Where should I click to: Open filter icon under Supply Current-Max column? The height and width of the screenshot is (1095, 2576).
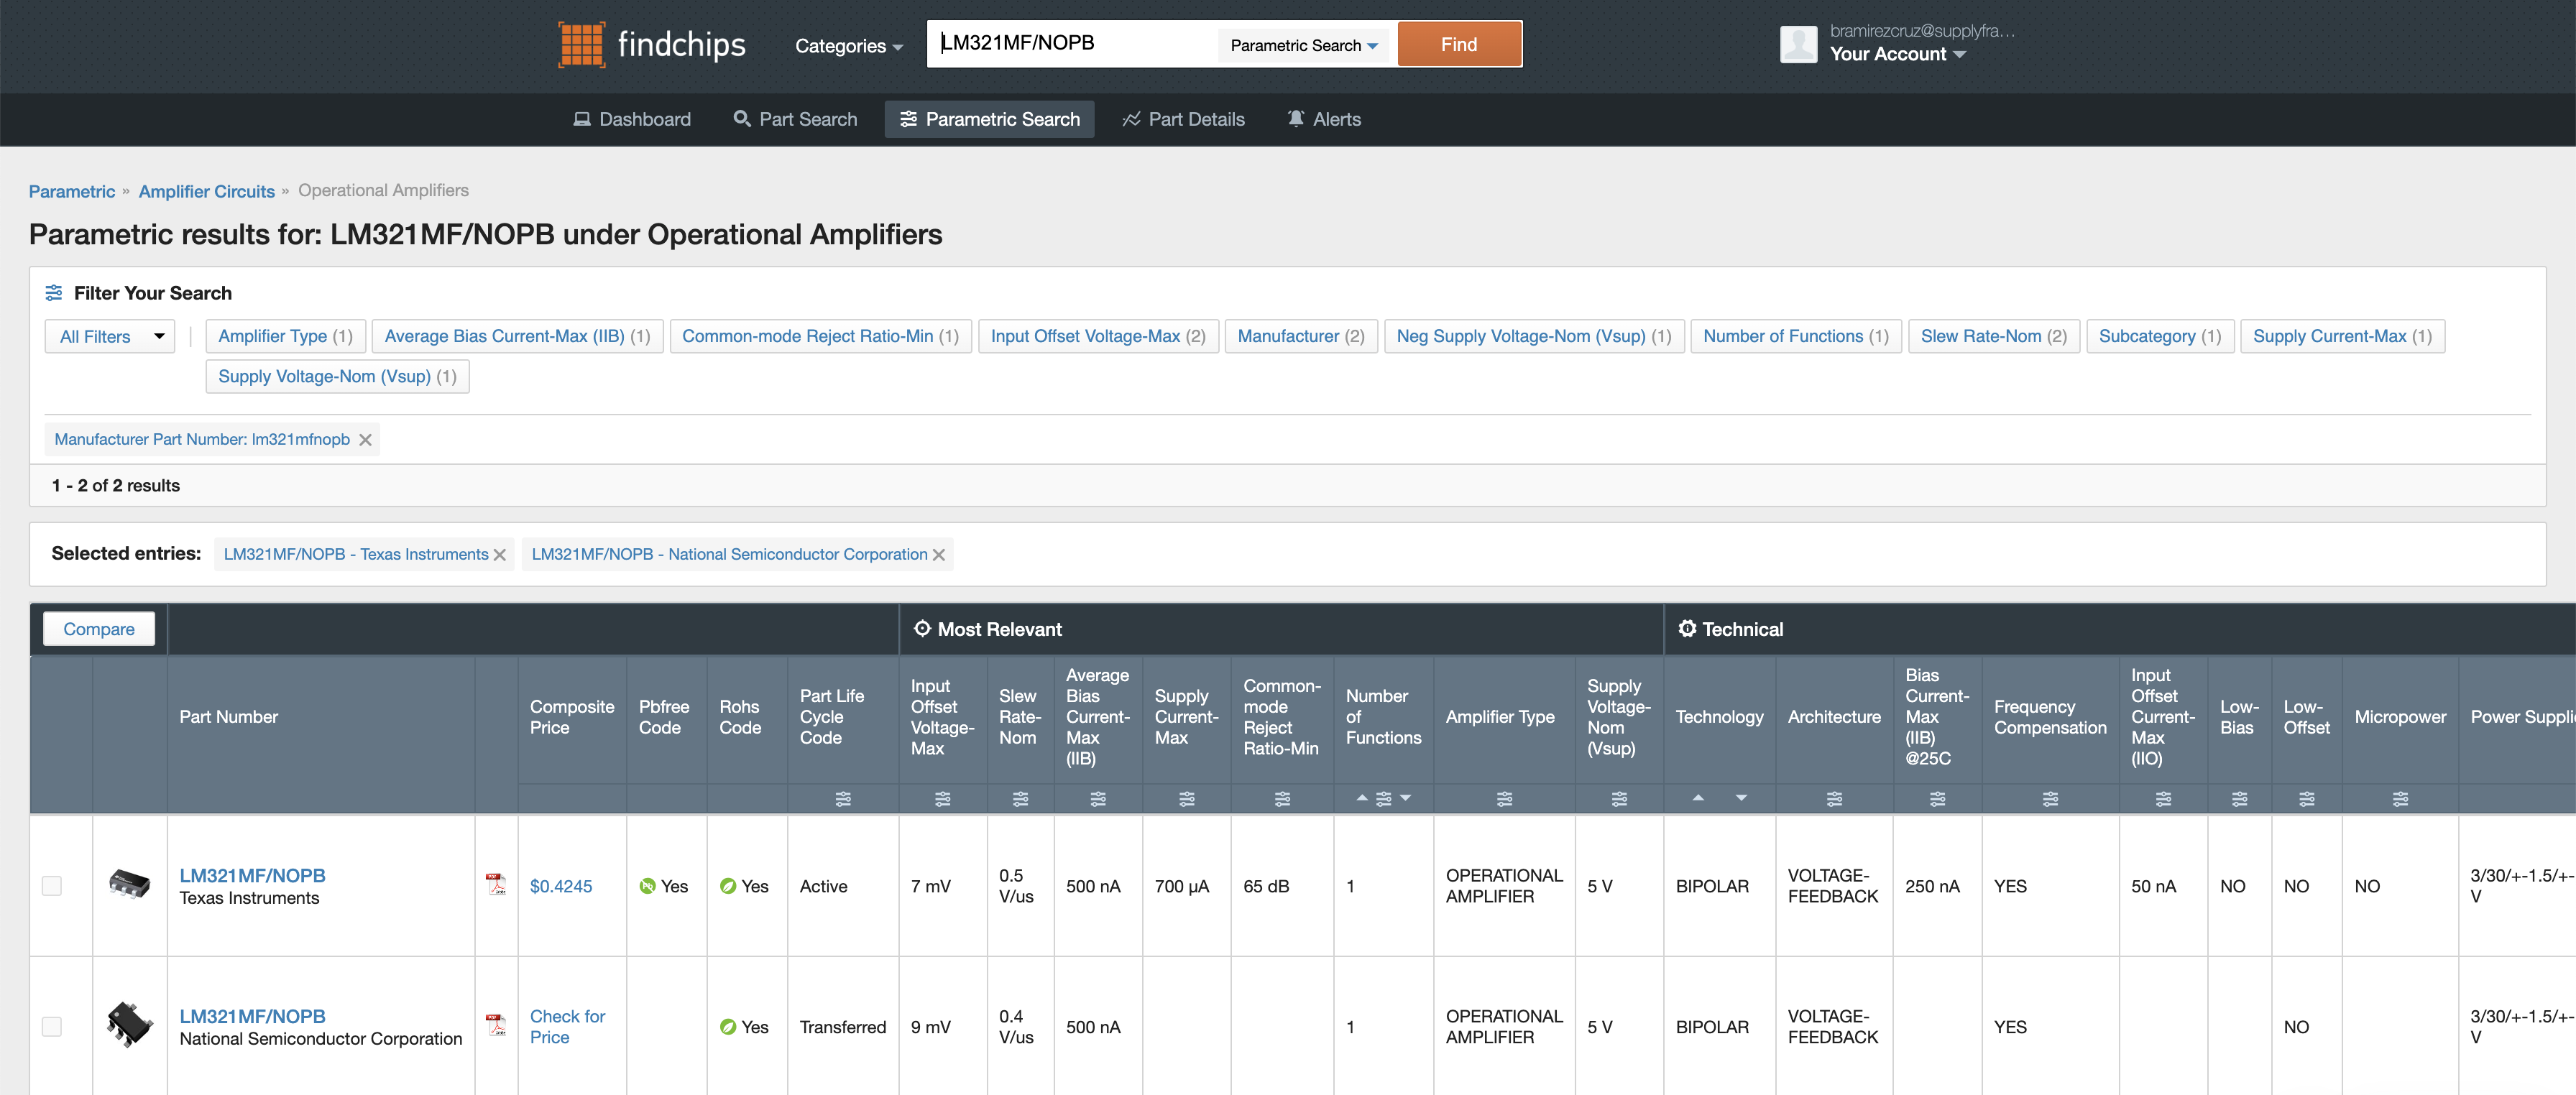point(1187,799)
